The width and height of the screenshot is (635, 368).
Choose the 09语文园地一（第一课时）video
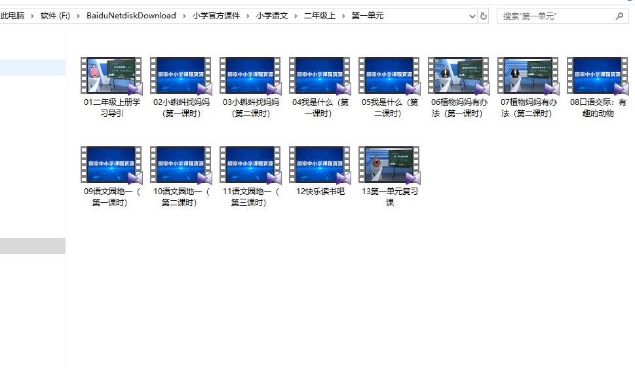111,165
